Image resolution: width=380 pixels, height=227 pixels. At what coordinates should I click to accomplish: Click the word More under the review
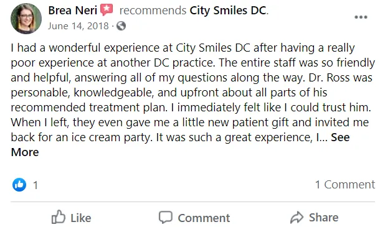(25, 152)
